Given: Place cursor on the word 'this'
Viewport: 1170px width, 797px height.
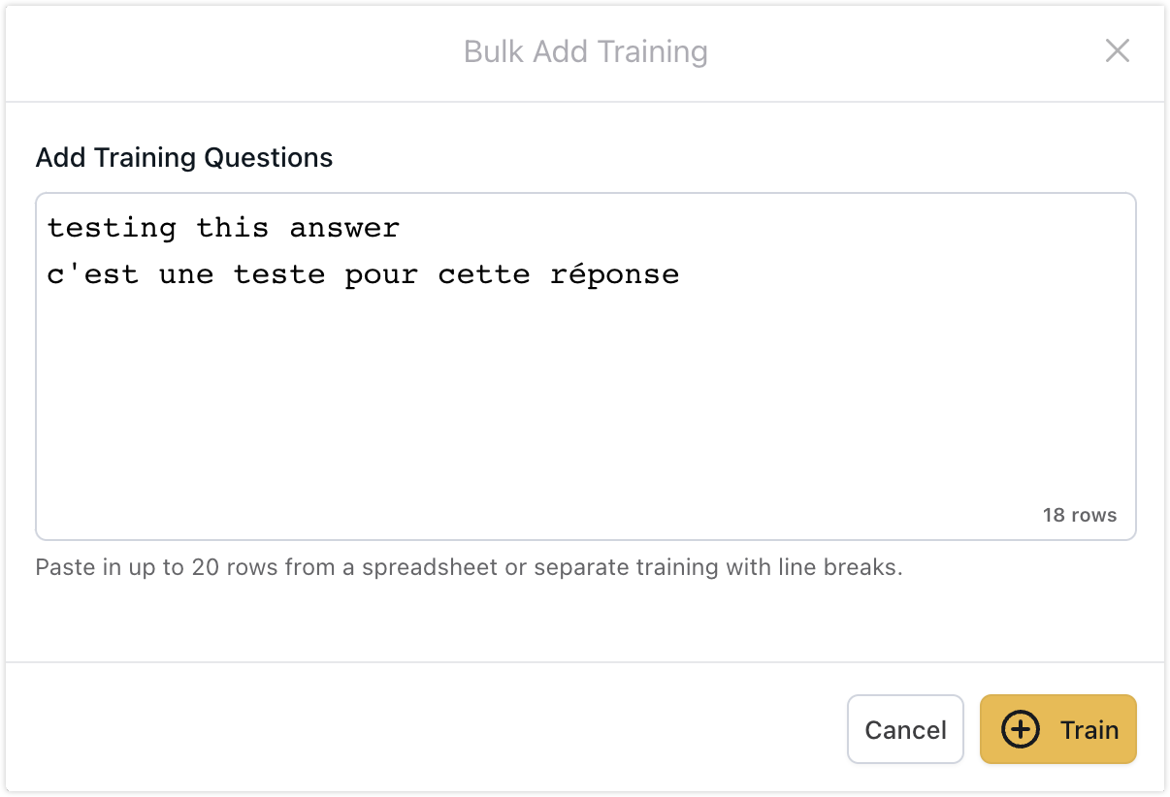Looking at the screenshot, I should (x=233, y=229).
